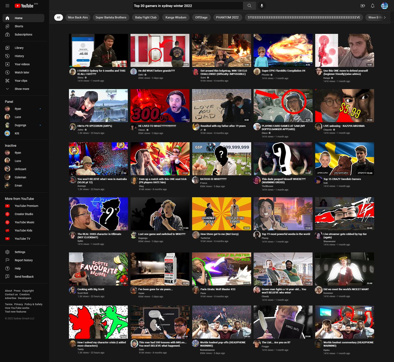Viewport: 394px width, 362px height.
Task: Open History in sidebar
Action: 23,56
